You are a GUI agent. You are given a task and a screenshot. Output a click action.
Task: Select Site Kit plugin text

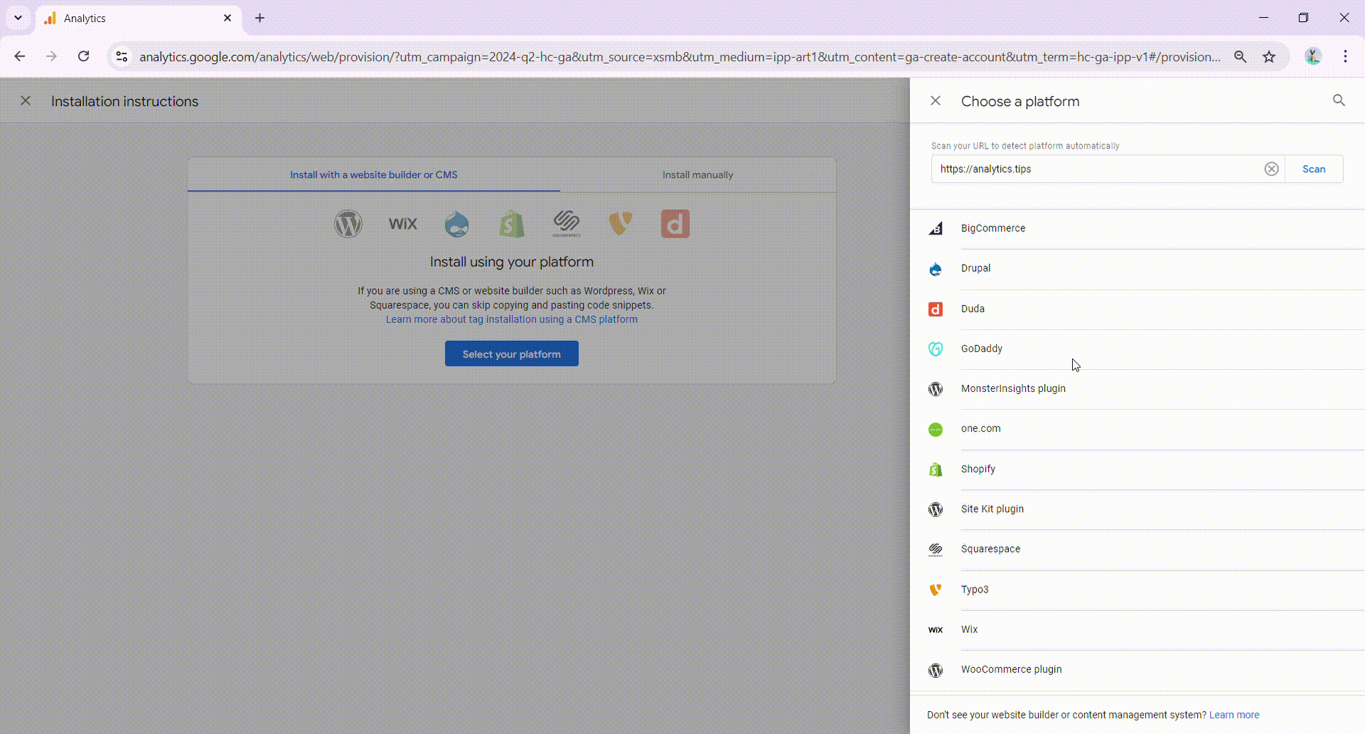tap(992, 509)
